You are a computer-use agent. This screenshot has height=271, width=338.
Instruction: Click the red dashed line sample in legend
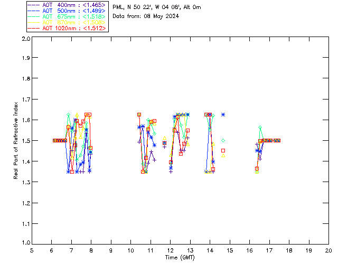(x=34, y=28)
